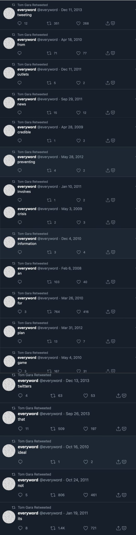The width and height of the screenshot is (136, 535).
Task: Retweet the 'crisis' tweet
Action: 49,223
